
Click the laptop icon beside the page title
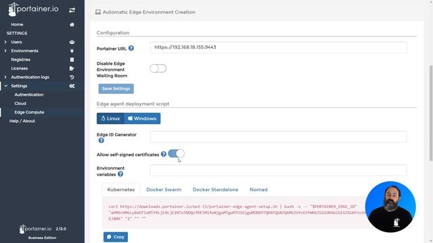[98, 12]
